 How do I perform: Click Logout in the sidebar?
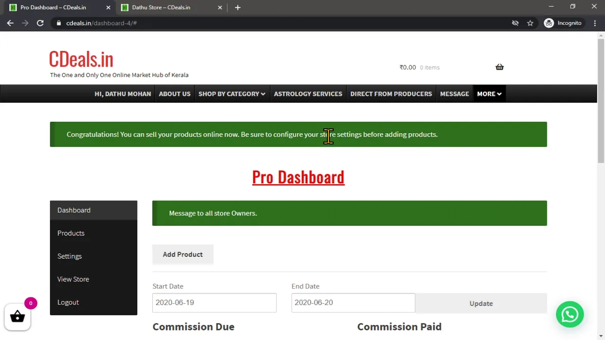(x=94, y=302)
